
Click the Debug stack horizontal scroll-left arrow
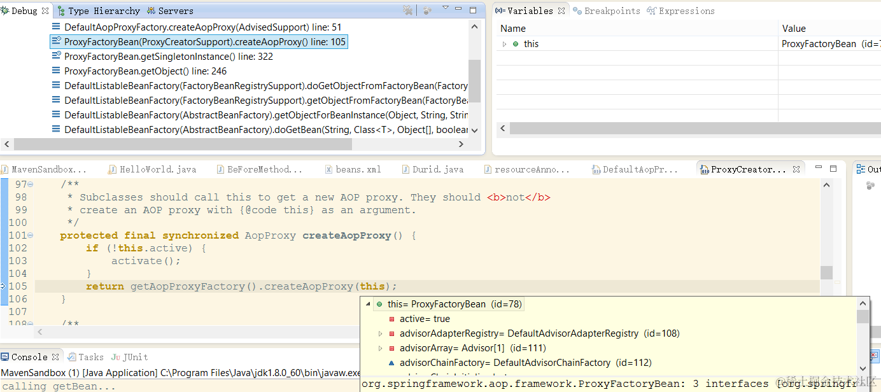coord(6,144)
